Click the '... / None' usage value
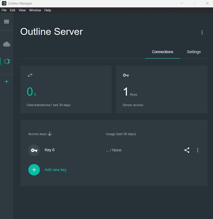The height and width of the screenshot is (219, 213). (114, 150)
